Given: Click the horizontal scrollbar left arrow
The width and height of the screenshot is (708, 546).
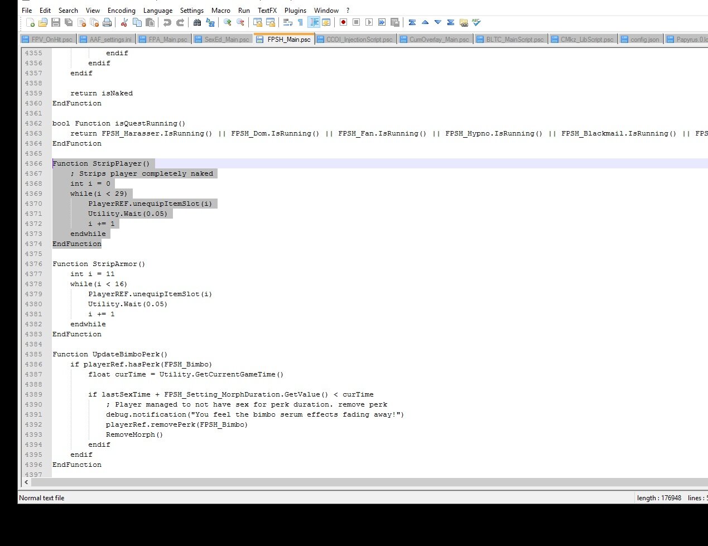Looking at the screenshot, I should point(27,482).
